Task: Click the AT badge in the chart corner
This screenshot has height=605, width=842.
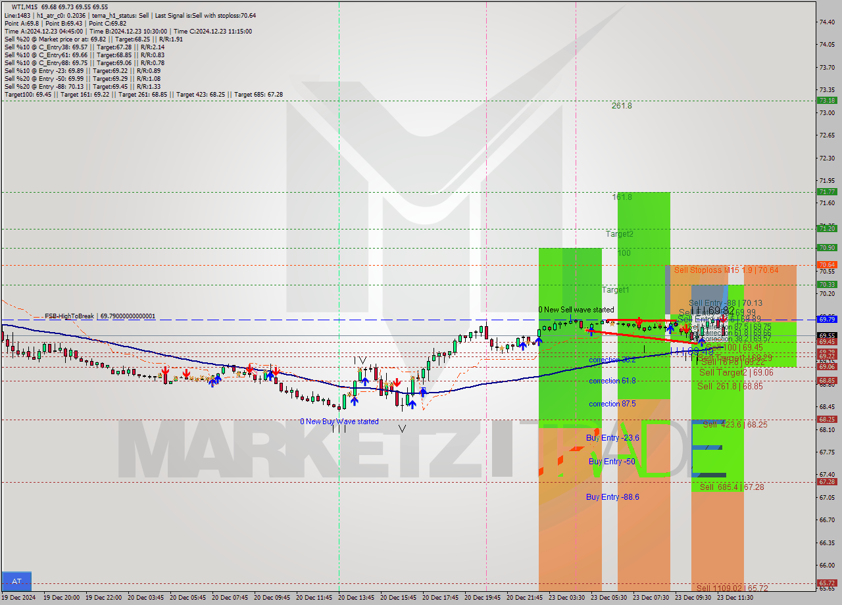Action: [16, 581]
